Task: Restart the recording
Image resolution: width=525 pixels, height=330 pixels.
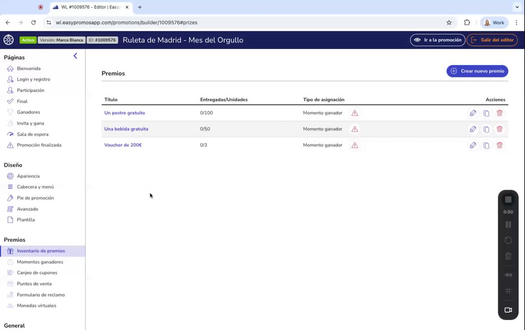Action: point(508,240)
